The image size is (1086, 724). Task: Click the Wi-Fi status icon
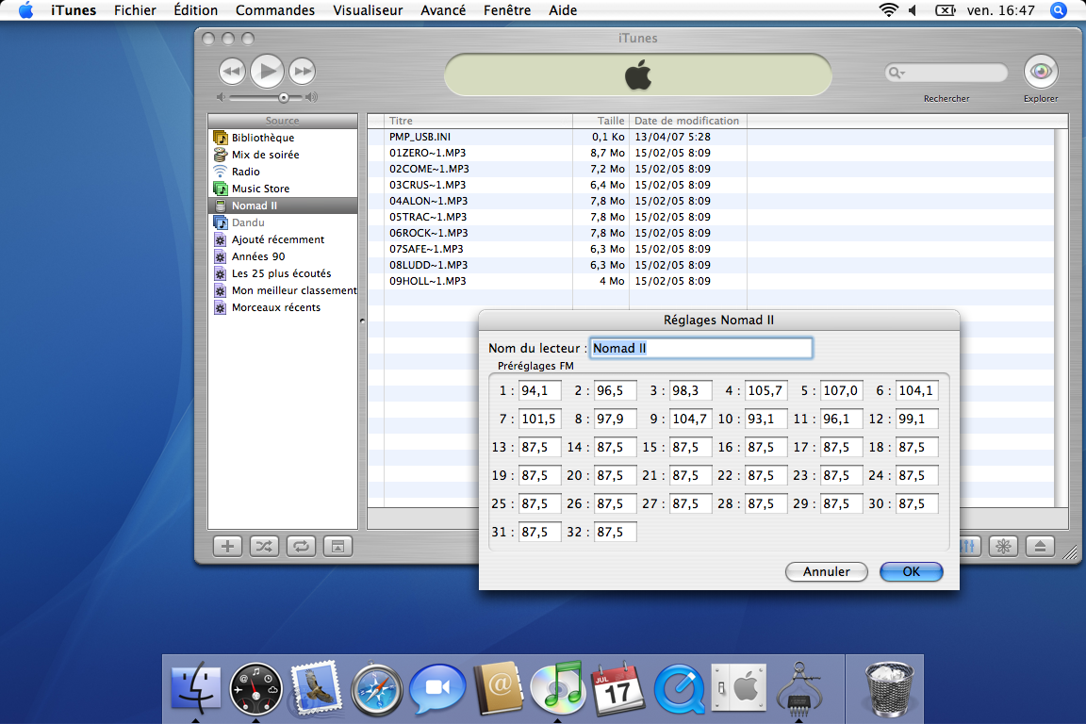coord(888,10)
